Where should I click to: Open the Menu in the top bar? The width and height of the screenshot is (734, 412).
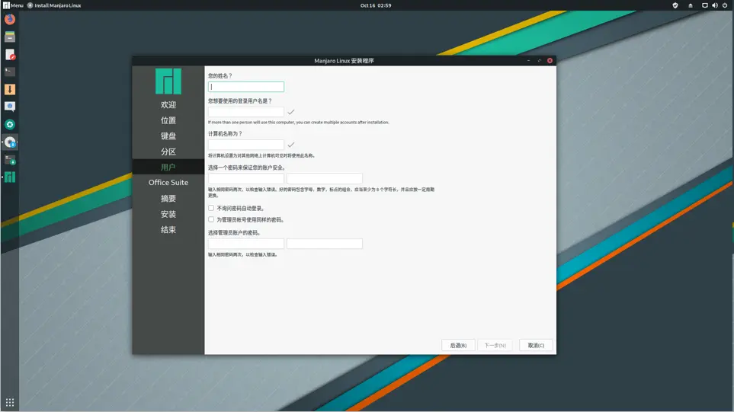coord(13,5)
